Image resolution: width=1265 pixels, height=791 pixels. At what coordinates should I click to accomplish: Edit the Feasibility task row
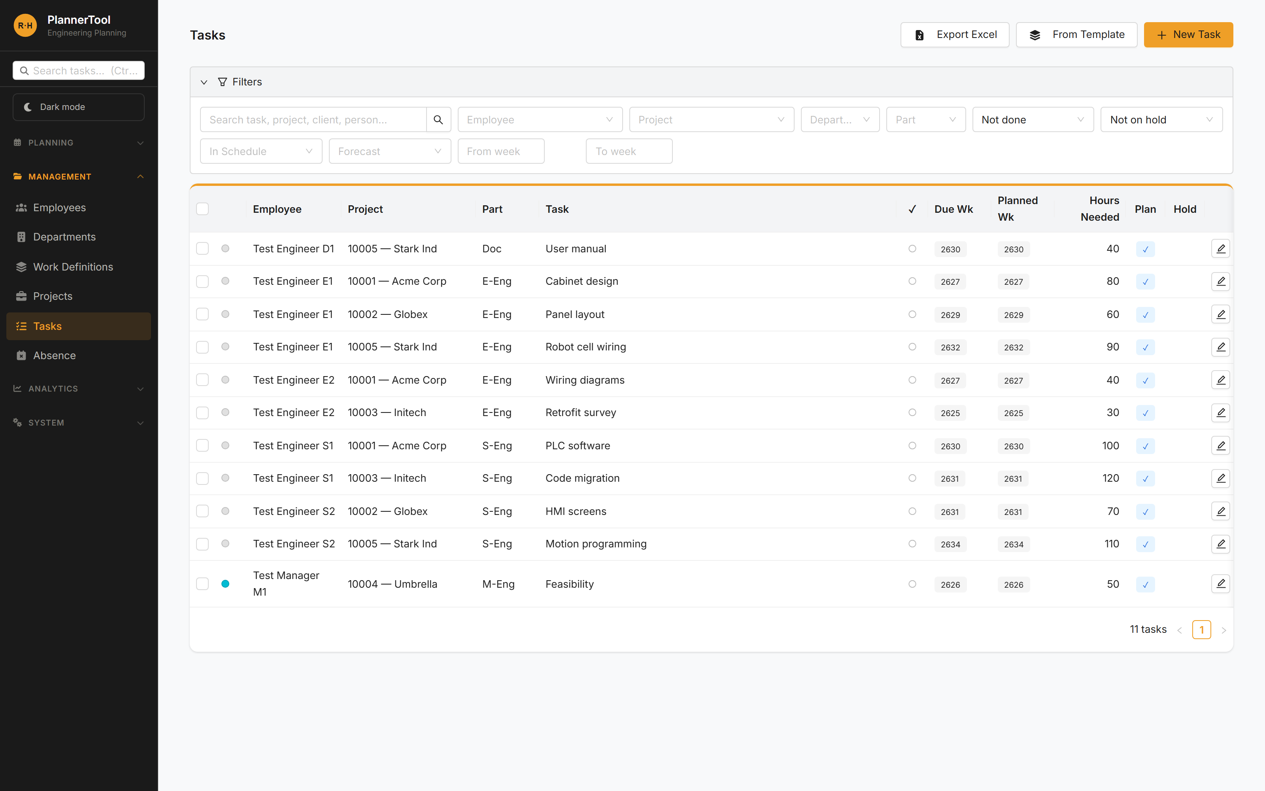click(x=1220, y=584)
